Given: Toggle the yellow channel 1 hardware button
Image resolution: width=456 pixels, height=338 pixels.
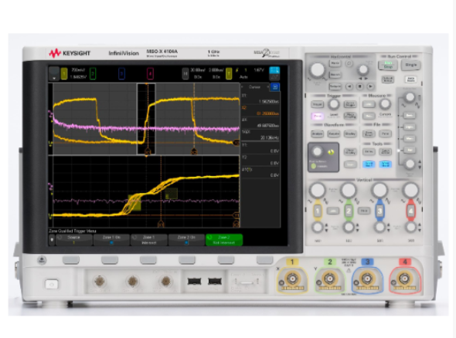Looking at the screenshot, I should coord(318,211).
